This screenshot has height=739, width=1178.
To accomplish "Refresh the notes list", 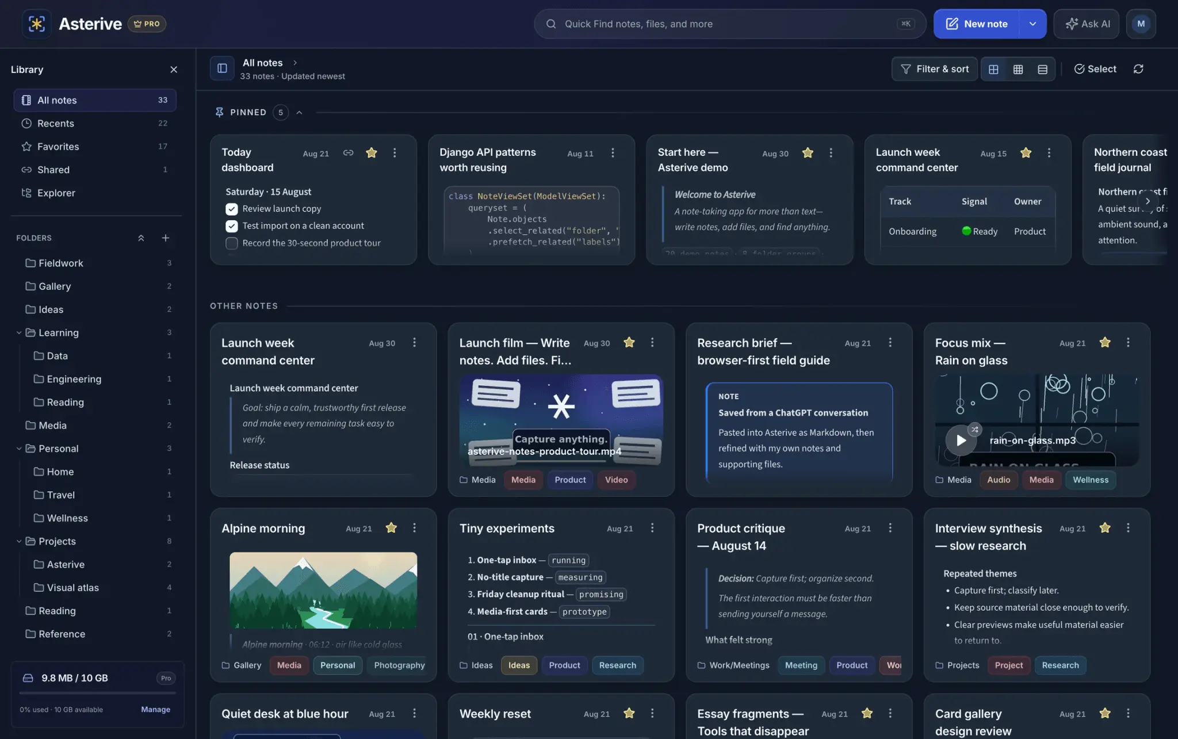I will click(x=1138, y=69).
